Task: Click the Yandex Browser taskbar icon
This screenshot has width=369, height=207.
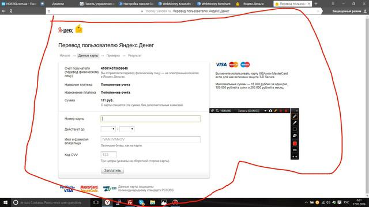Action: point(107,202)
